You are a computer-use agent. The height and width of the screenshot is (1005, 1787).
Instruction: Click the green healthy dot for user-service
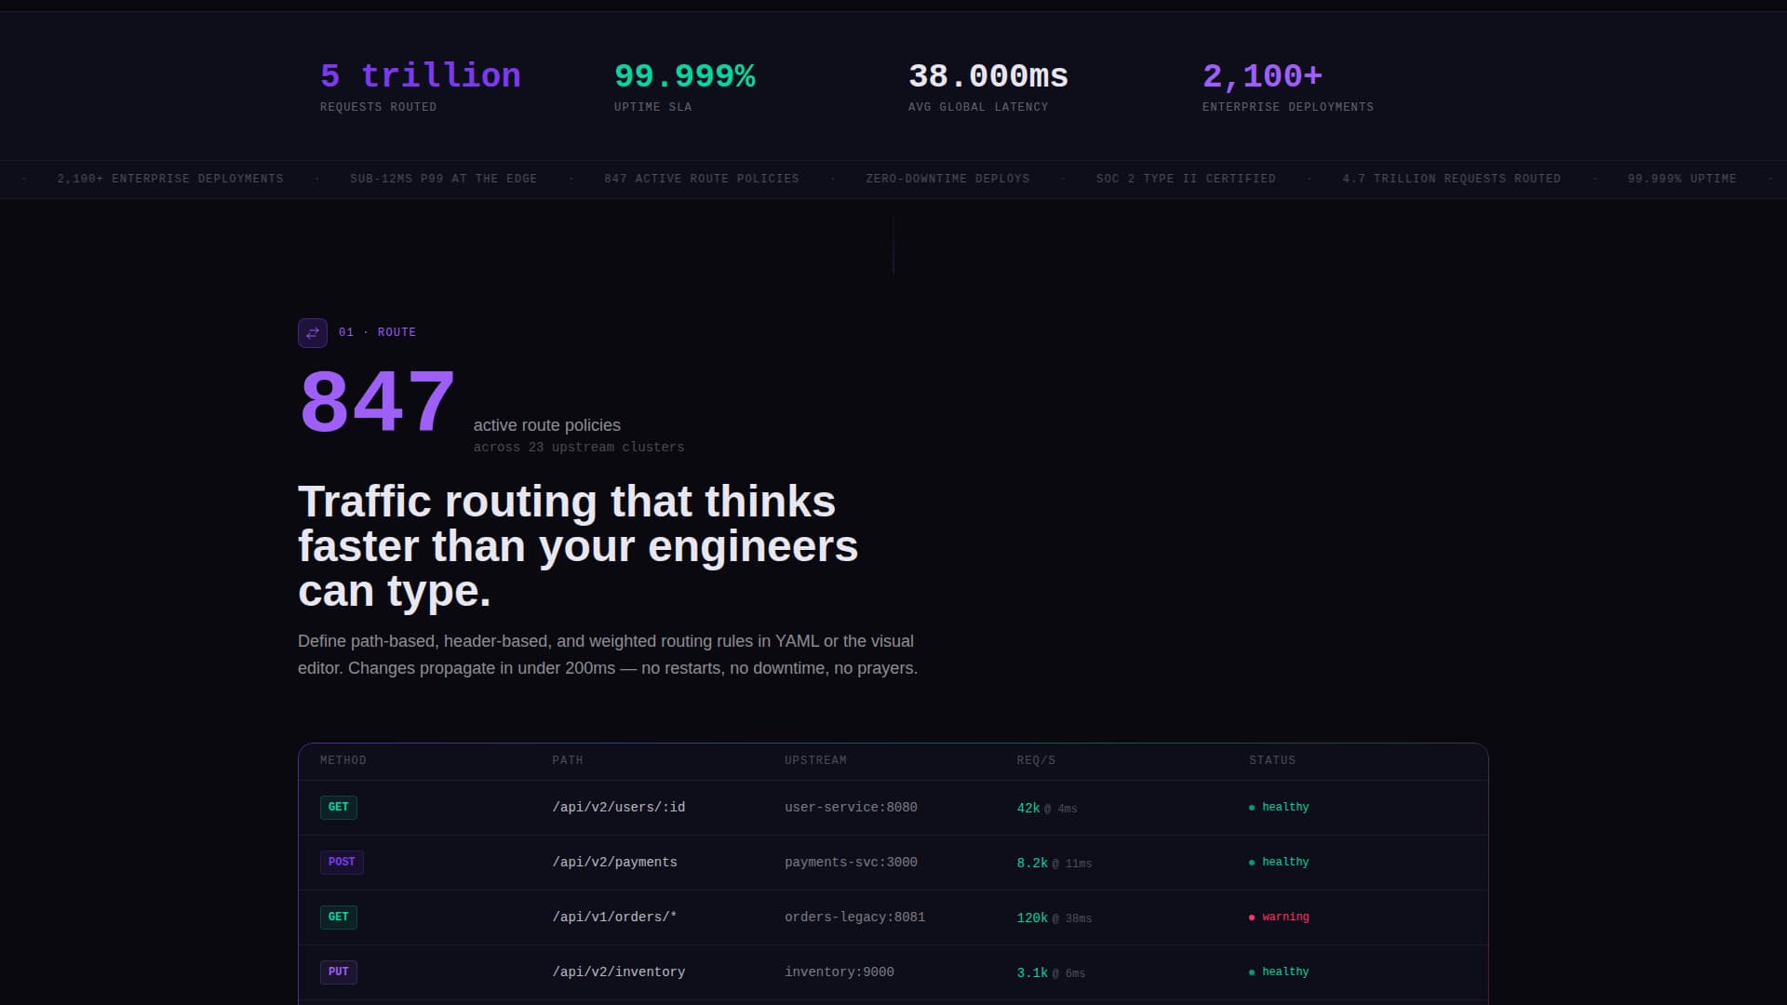coord(1251,807)
